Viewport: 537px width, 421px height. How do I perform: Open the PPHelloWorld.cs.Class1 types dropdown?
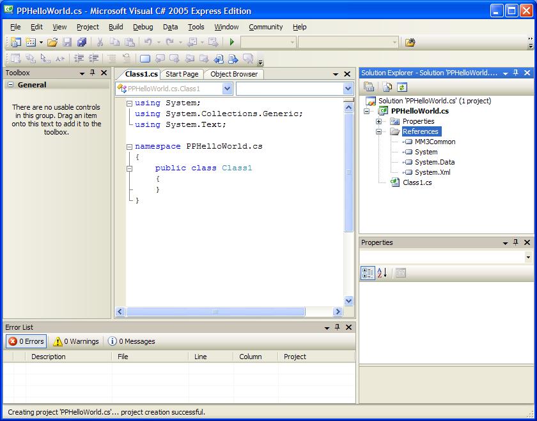[227, 89]
